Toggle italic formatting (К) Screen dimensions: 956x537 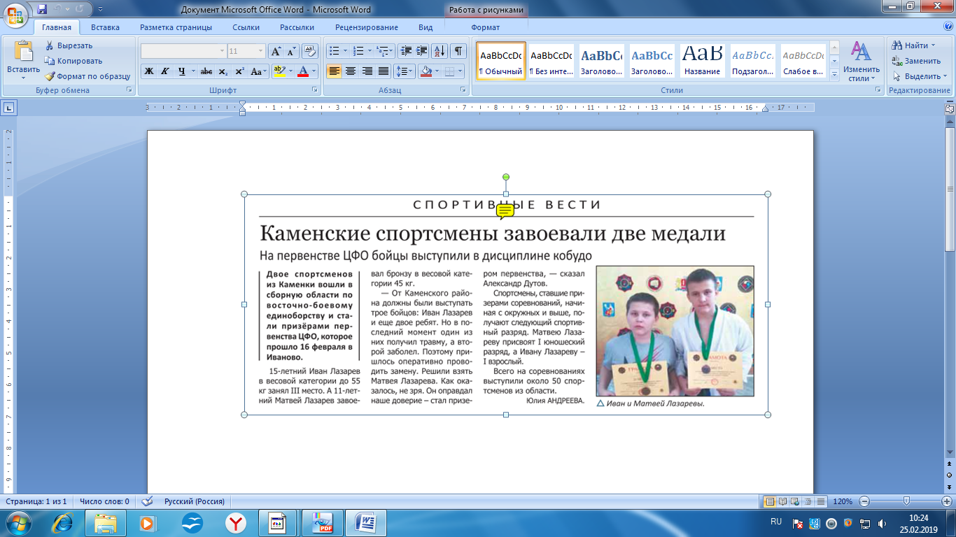165,71
